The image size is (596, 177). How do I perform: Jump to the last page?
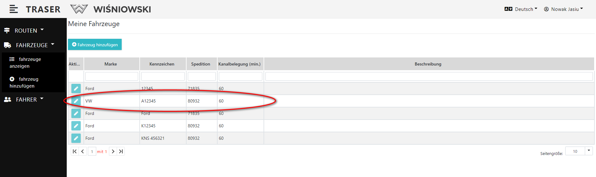pyautogui.click(x=121, y=151)
